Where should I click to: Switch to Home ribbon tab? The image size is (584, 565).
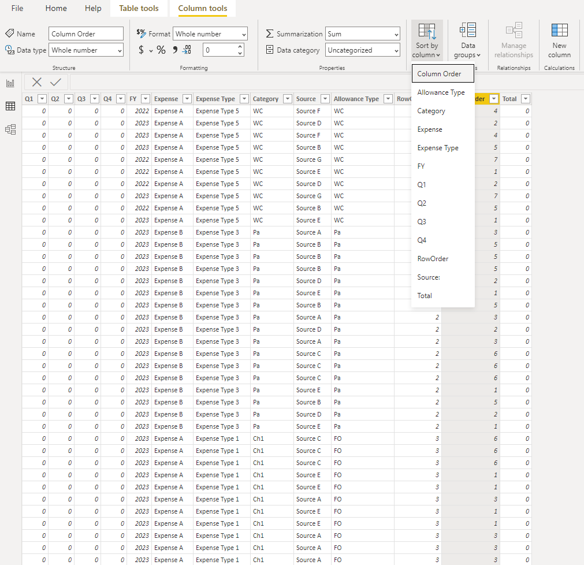56,8
